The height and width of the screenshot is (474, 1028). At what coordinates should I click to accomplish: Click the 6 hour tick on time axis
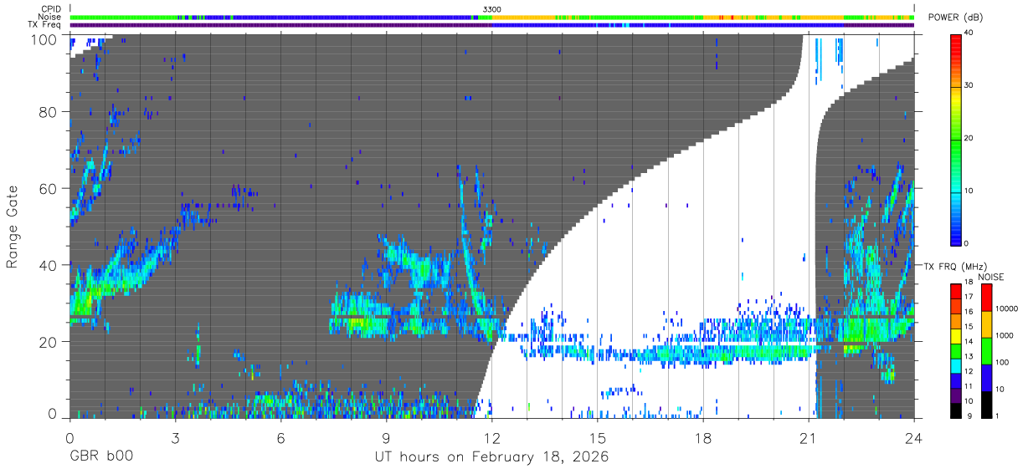coord(280,436)
